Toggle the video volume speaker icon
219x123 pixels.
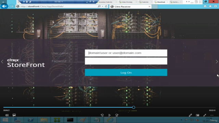coord(7,115)
